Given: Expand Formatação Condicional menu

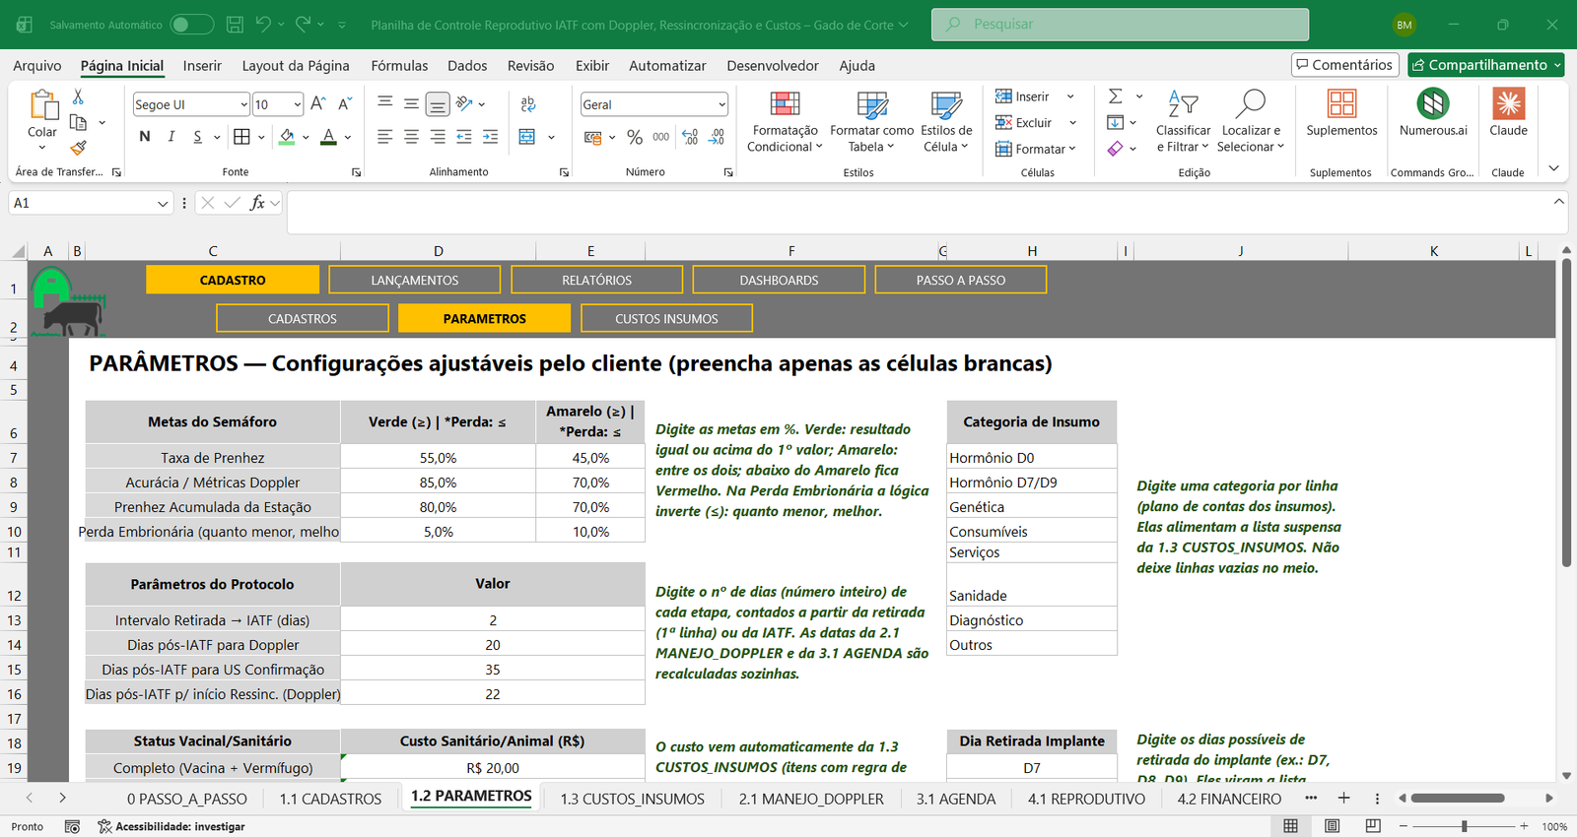Looking at the screenshot, I should pyautogui.click(x=785, y=121).
